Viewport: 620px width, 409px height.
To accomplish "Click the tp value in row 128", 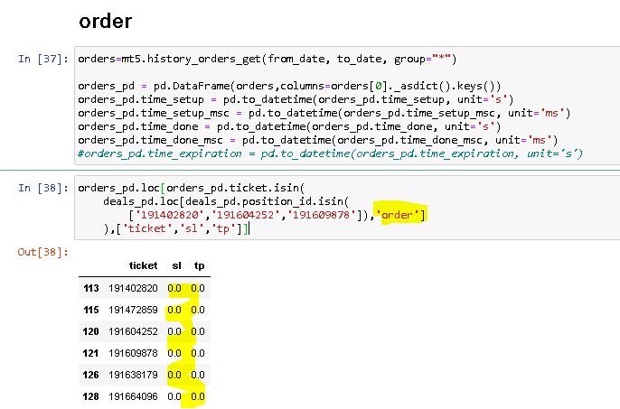I will coord(198,396).
